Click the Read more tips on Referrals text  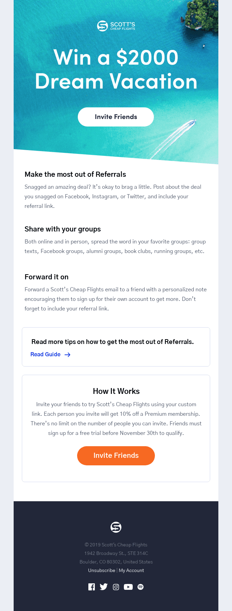pos(113,342)
